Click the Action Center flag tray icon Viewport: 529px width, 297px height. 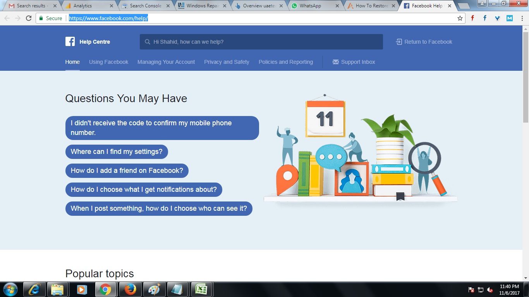(x=471, y=290)
